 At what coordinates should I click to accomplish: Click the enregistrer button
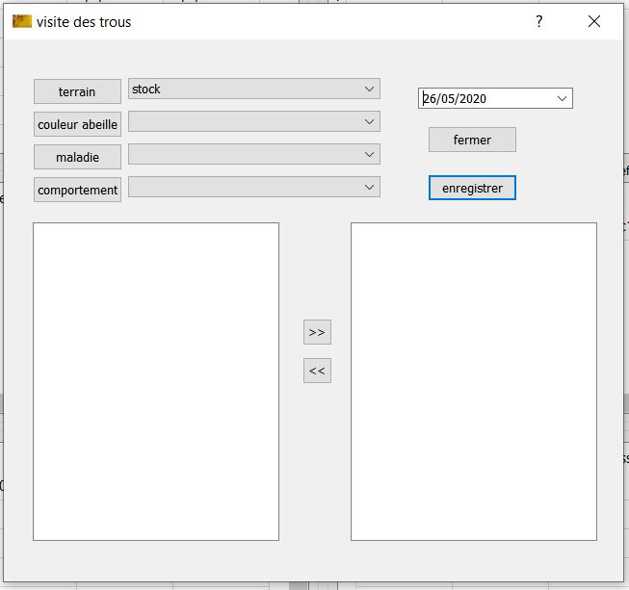tap(472, 188)
